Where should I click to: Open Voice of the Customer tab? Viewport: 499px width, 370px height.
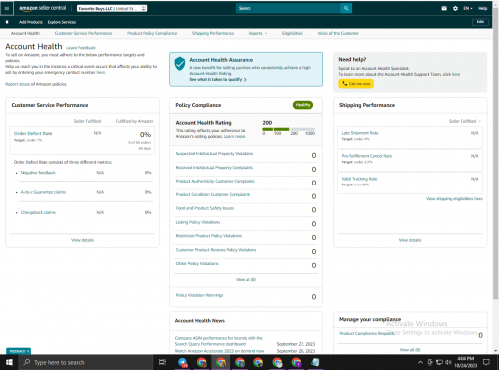[x=338, y=33]
